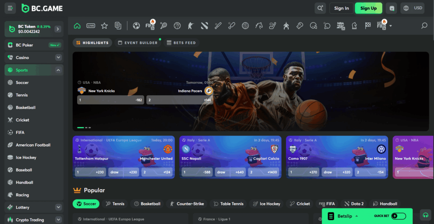Viewport: 434px width, 224px height.
Task: Switch to the Highlights tab
Action: 92,43
